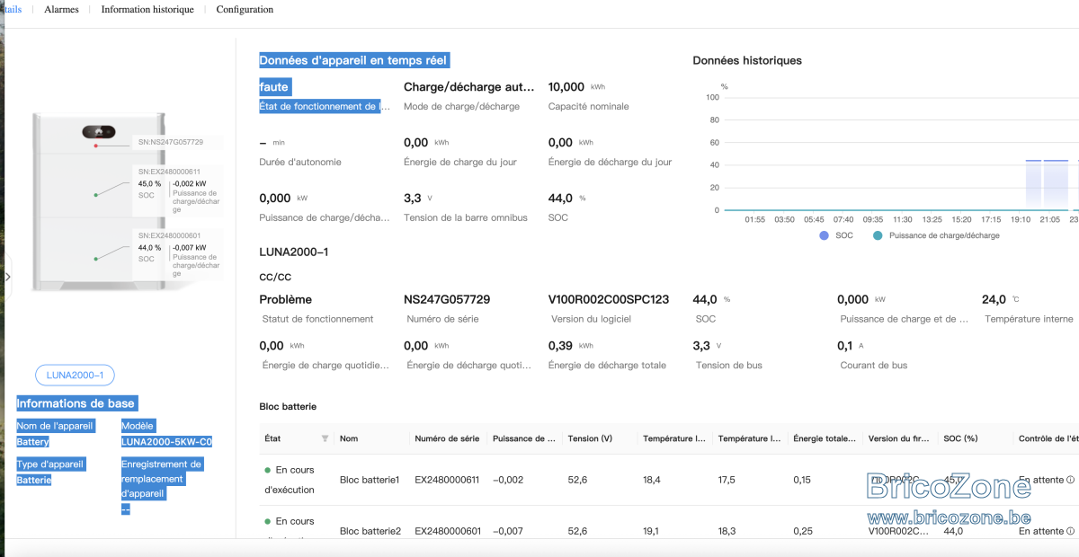Click model value LUNA2000-5KW-C0
Image resolution: width=1079 pixels, height=557 pixels.
click(166, 442)
